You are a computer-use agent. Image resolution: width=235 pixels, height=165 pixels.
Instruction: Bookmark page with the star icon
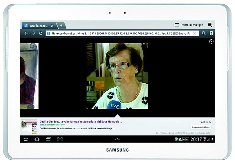pos(188,33)
